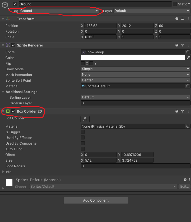Enable Flip X checkbox
This screenshot has height=222, width=191.
click(x=83, y=63)
